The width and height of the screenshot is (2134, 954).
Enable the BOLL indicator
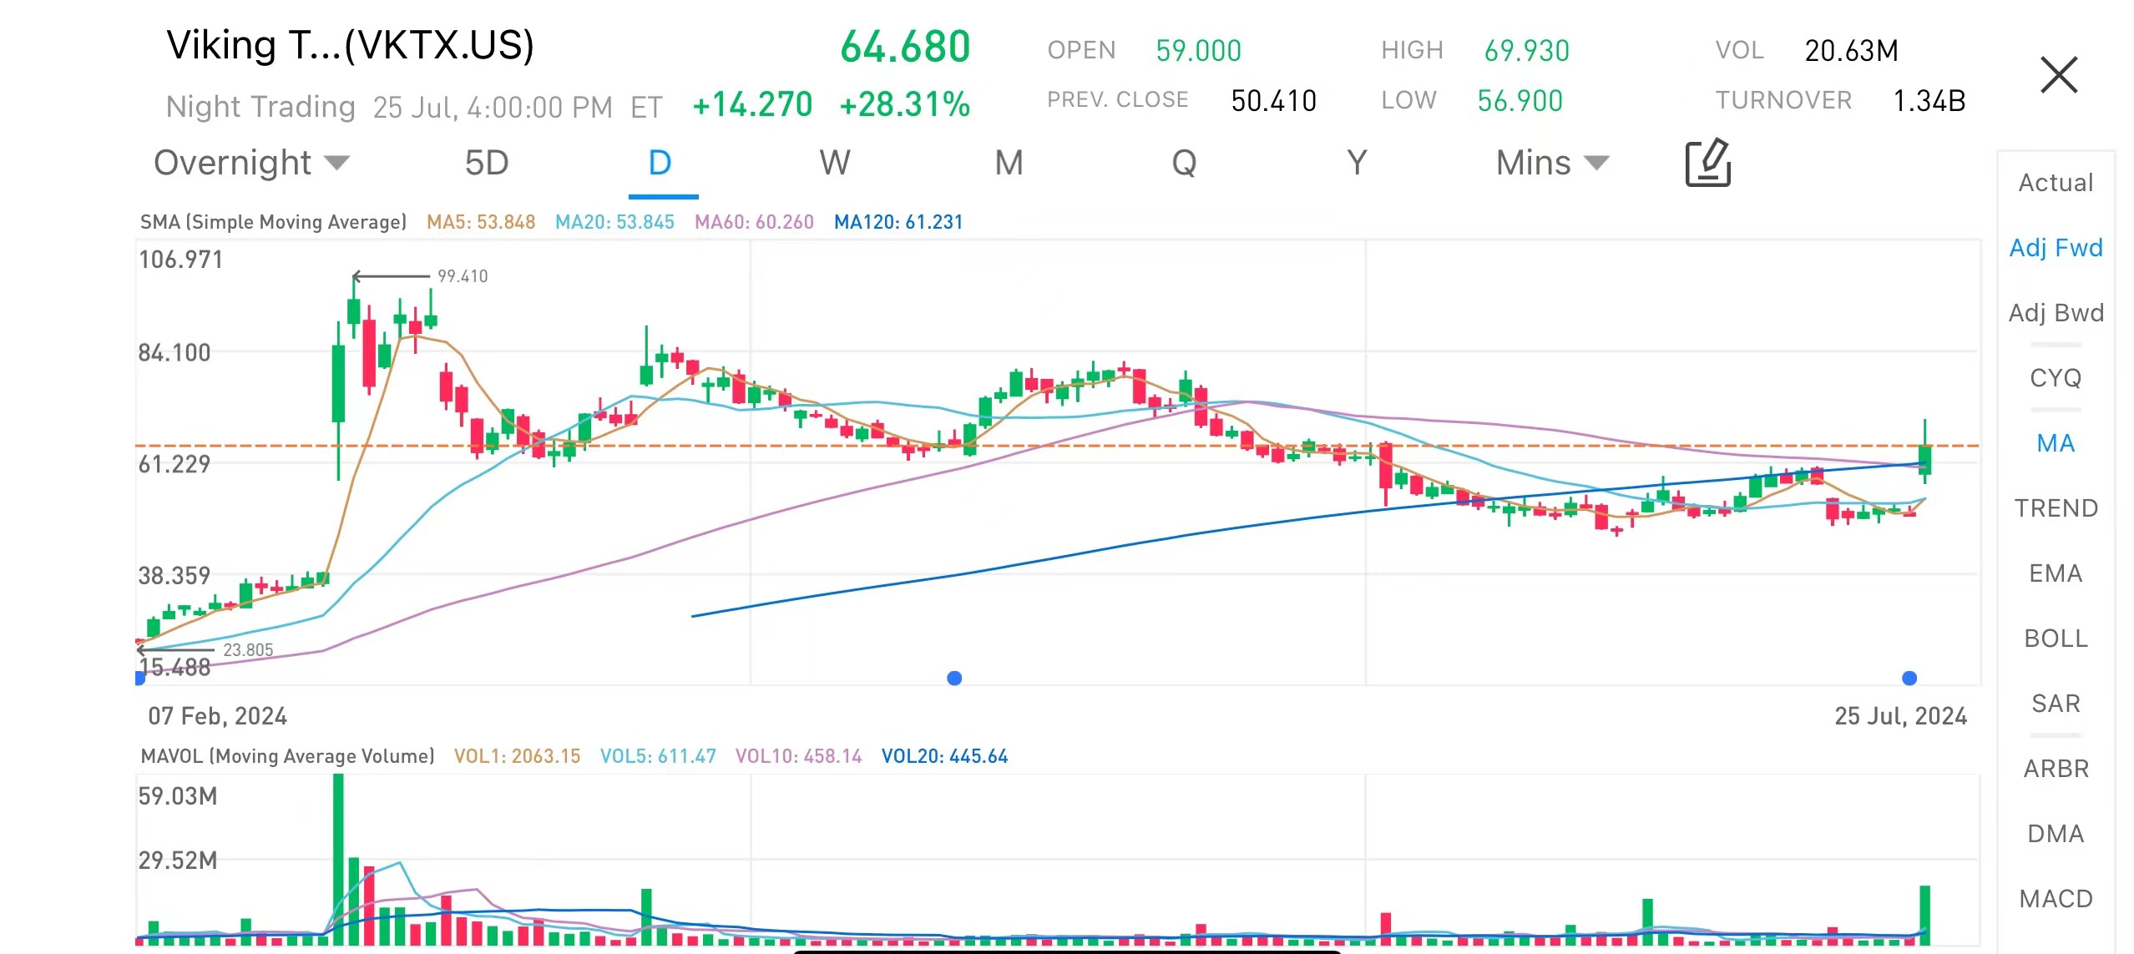pyautogui.click(x=2056, y=639)
